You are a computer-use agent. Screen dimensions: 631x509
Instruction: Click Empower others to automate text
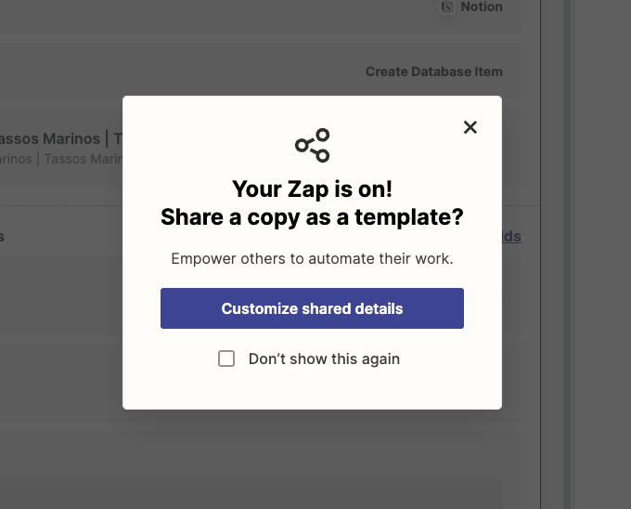click(312, 258)
